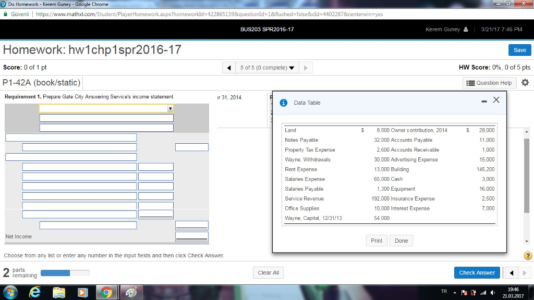Screen dimensions: 534x300
Task: Open Internet Explorer from taskbar
Action: (x=35, y=293)
